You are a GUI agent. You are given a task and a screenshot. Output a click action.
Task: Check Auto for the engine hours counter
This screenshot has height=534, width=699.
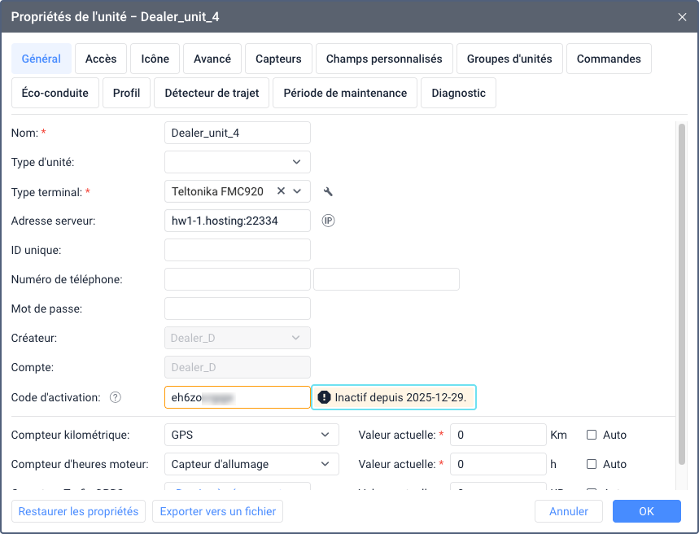(x=590, y=464)
